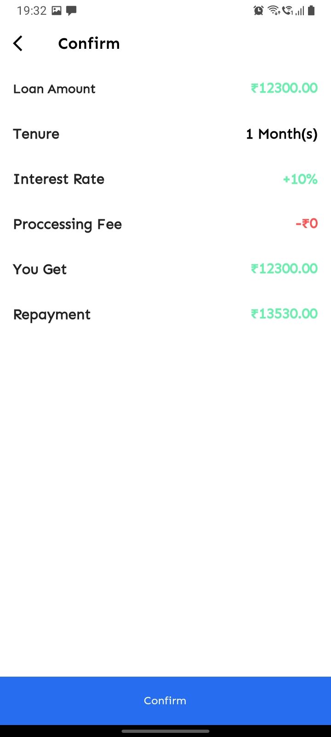Screen dimensions: 331x737
Task: Tap the +10% interest rate value
Action: pyautogui.click(x=300, y=179)
